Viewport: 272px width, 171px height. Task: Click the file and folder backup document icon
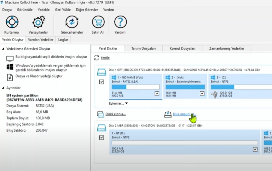click(10, 78)
